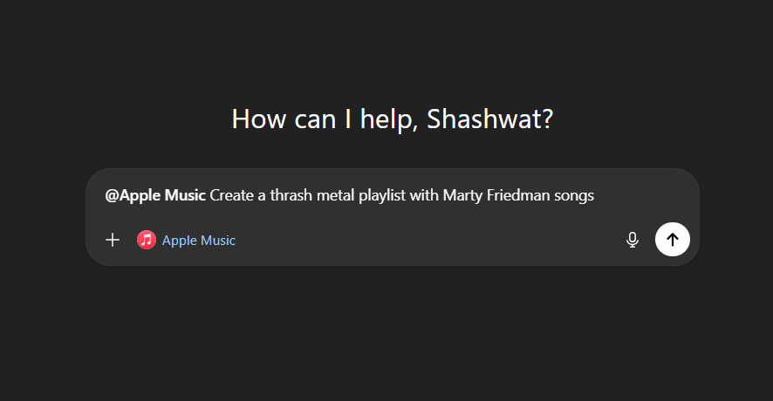The height and width of the screenshot is (401, 773).
Task: Click the word "thrash" in the prompt
Action: click(291, 195)
